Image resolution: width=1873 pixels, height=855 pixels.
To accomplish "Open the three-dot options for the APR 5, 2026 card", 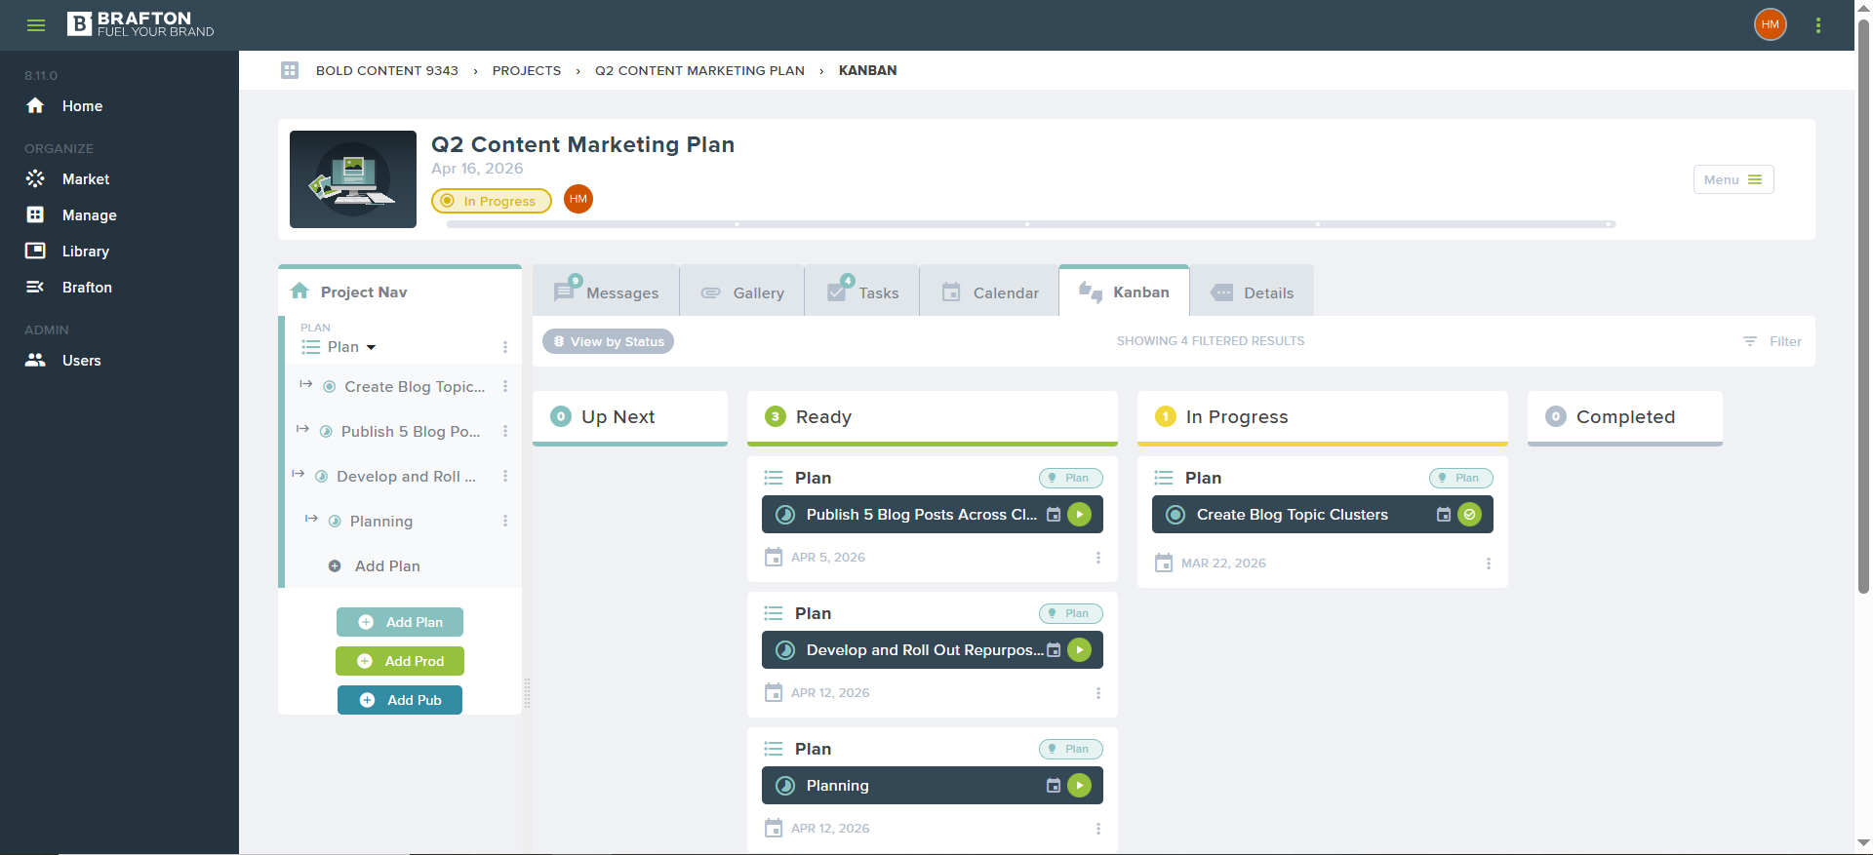I will (x=1098, y=558).
